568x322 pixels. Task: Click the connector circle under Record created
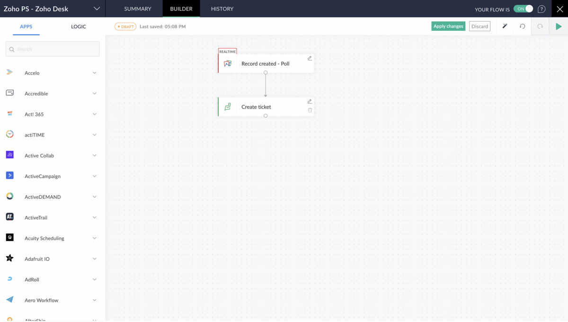(x=266, y=72)
